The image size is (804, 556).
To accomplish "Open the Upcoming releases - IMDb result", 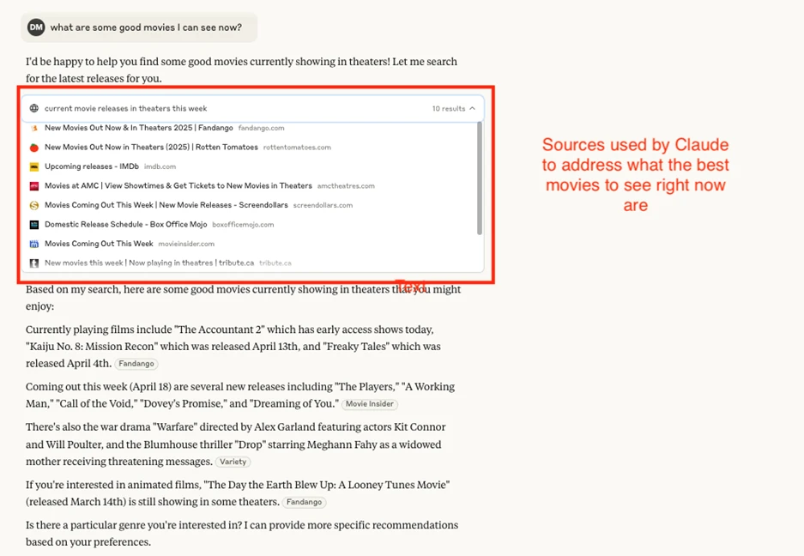I will [92, 166].
